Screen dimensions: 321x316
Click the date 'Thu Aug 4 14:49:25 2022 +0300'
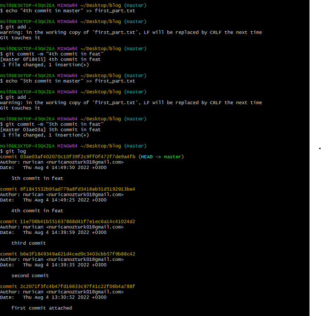[65, 200]
